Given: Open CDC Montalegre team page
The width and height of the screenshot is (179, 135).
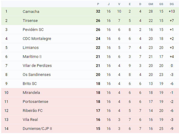Looking at the screenshot, I should click(x=37, y=39).
